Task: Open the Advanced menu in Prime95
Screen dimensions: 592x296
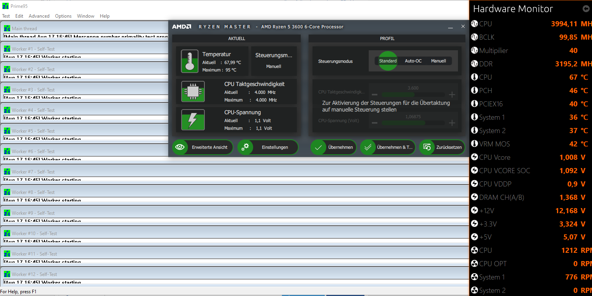Action: 39,16
